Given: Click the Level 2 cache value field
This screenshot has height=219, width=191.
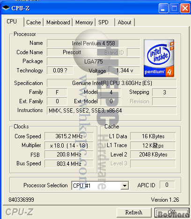Looking at the screenshot, I should click(x=153, y=155).
